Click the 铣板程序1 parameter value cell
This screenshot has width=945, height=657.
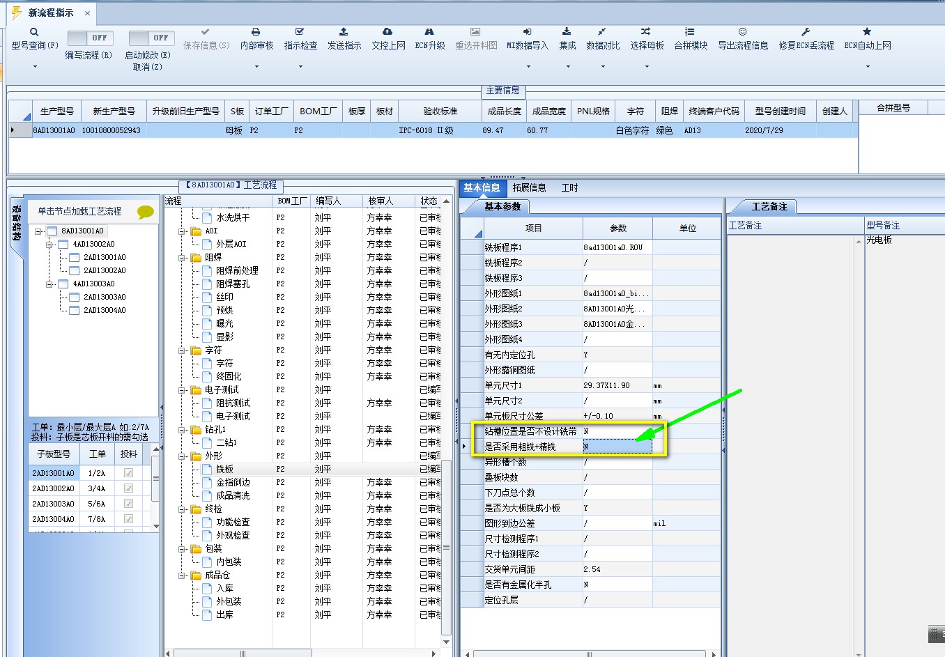click(617, 247)
